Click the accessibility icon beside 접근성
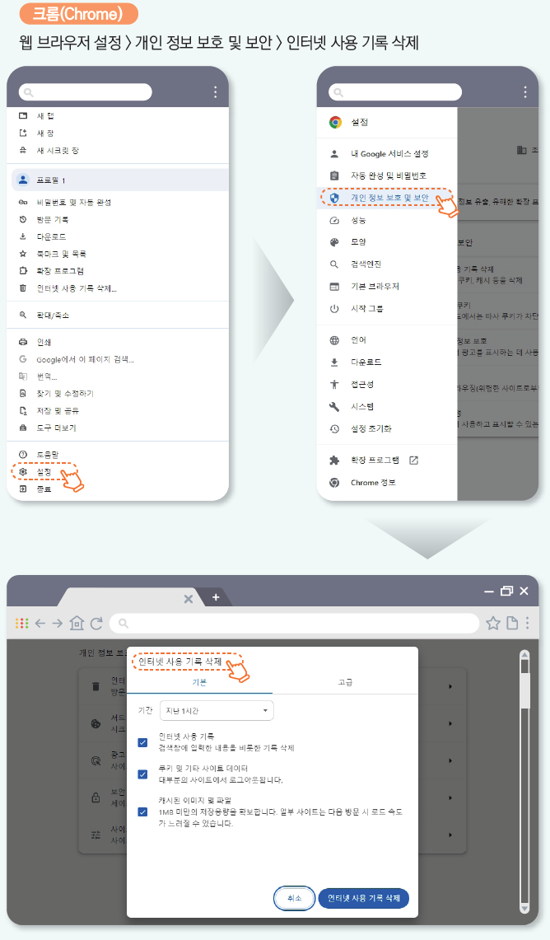Image resolution: width=550 pixels, height=940 pixels. click(334, 384)
